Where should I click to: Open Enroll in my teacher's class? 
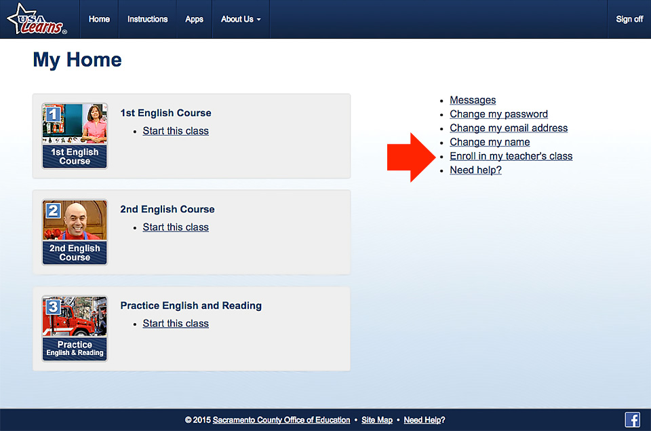[x=511, y=155]
